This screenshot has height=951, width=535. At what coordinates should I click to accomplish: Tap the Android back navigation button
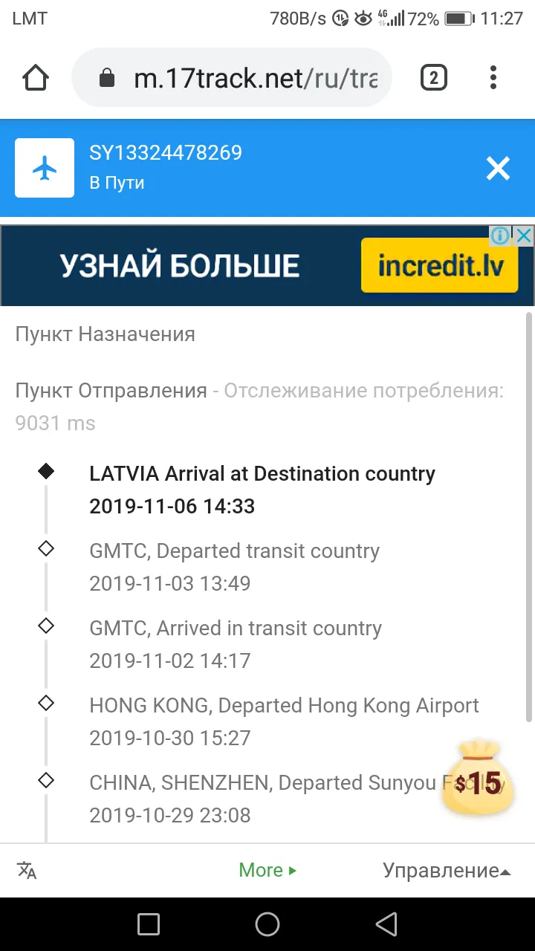tap(386, 924)
